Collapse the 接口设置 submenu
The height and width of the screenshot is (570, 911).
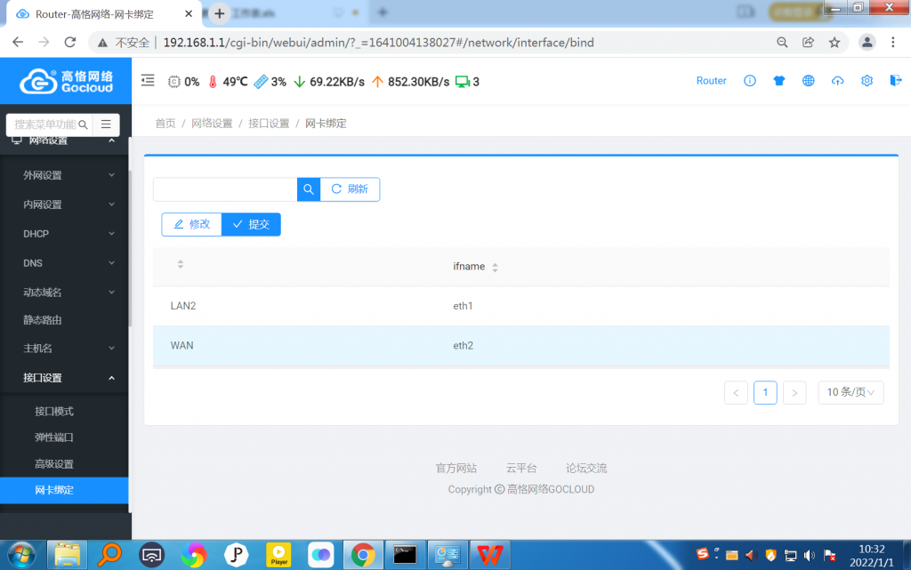(64, 378)
